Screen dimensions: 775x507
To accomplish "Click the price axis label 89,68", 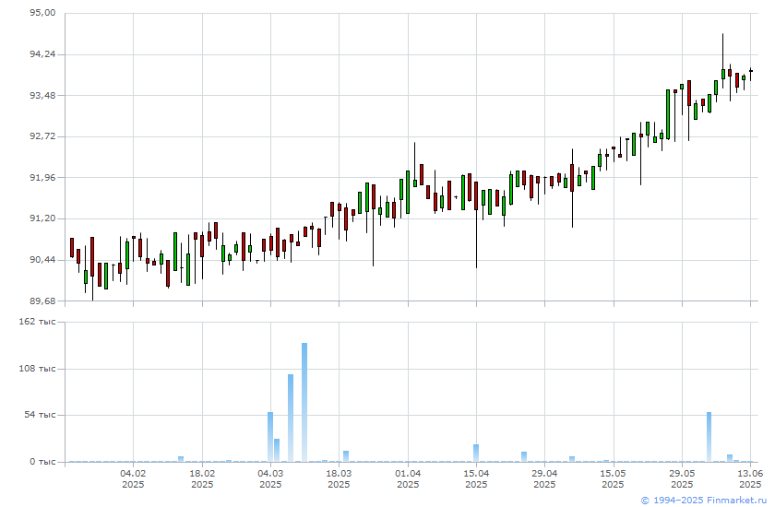I will [x=43, y=301].
